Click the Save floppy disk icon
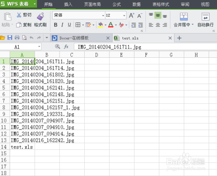 click(x=10, y=38)
